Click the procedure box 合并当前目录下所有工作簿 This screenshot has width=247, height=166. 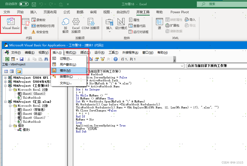tap(217, 66)
